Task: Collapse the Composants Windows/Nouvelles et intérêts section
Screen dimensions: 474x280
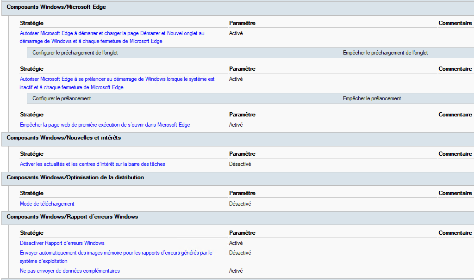Action: click(x=63, y=138)
